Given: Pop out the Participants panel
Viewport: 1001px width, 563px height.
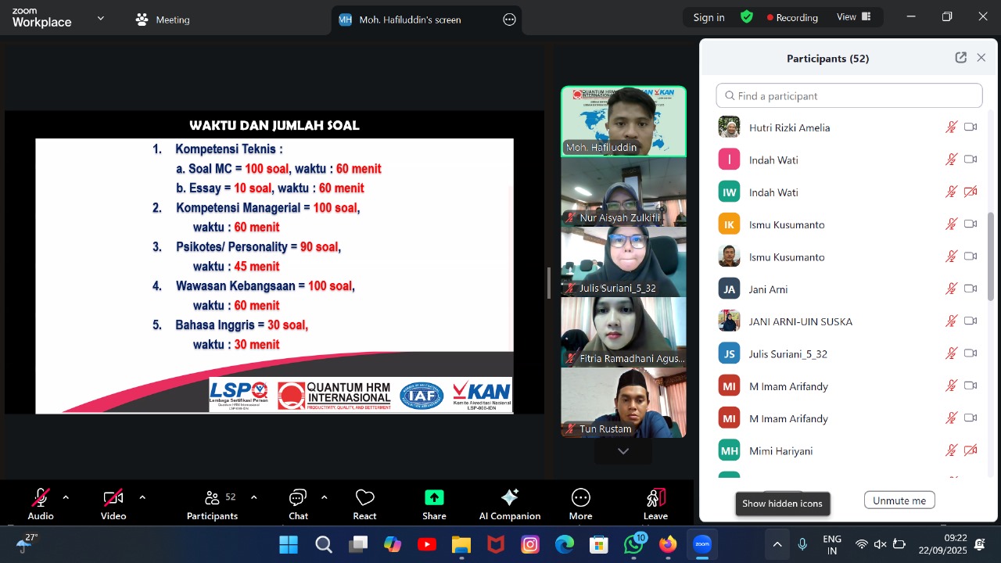Looking at the screenshot, I should 960,58.
